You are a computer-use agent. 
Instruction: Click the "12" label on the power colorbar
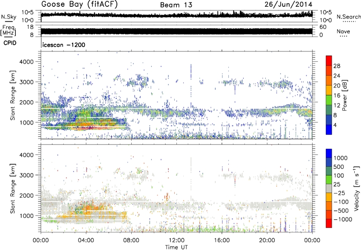tap(337, 106)
